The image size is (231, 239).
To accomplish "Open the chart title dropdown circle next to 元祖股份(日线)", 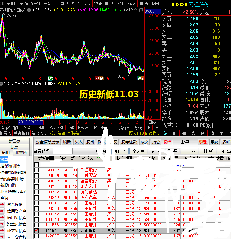I will [29, 10].
